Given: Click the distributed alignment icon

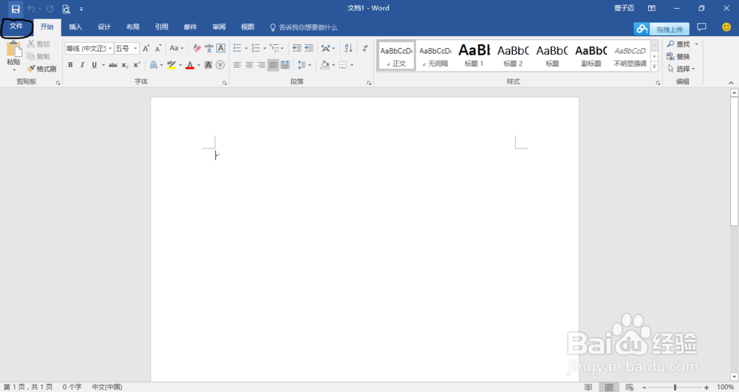Looking at the screenshot, I should point(285,65).
